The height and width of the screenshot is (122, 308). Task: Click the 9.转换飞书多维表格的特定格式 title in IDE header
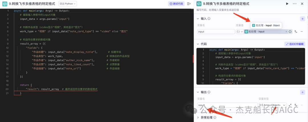[32, 4]
